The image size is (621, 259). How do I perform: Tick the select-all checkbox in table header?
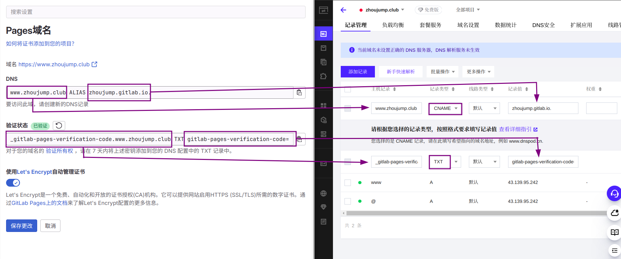coord(348,89)
